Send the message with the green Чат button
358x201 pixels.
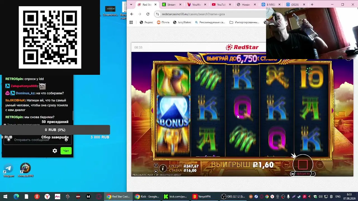coord(66,151)
